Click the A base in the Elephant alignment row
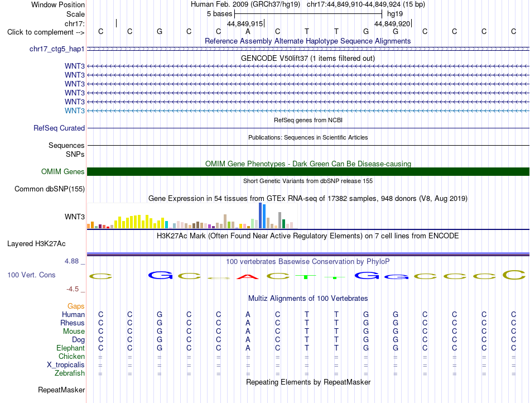 click(x=248, y=348)
